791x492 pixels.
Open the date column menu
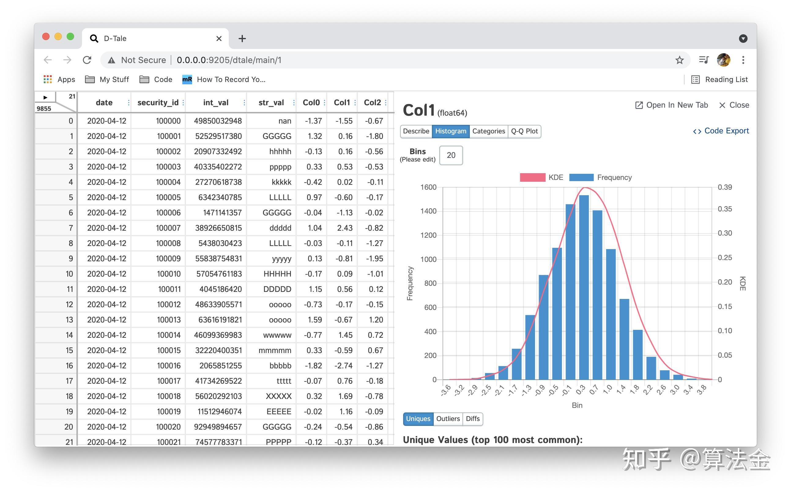tap(129, 103)
